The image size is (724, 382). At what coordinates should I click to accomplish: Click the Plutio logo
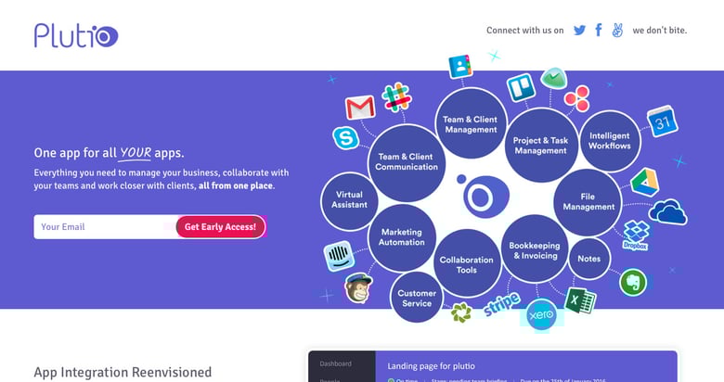pyautogui.click(x=76, y=35)
